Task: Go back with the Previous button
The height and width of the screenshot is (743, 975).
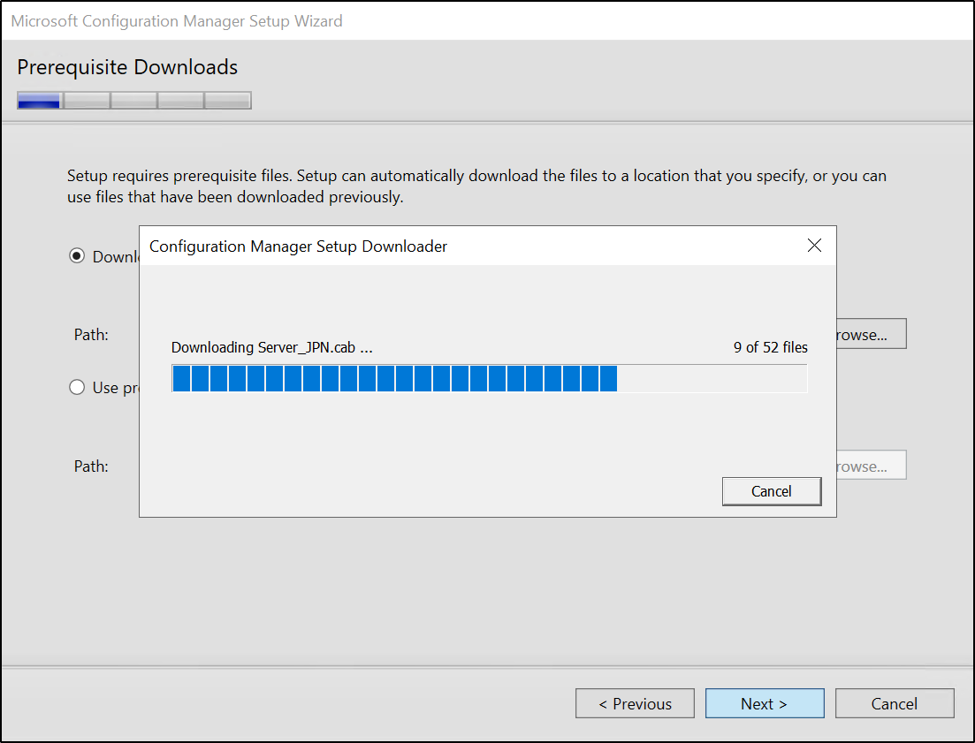Action: point(635,703)
